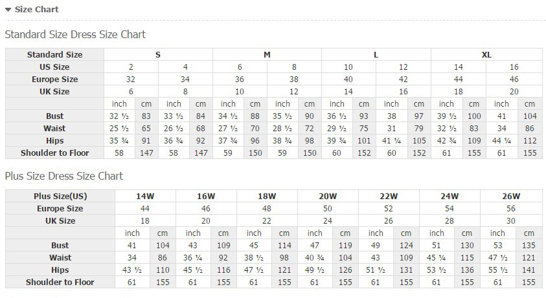Select the 18W column header
The image size is (546, 298).
tap(267, 197)
